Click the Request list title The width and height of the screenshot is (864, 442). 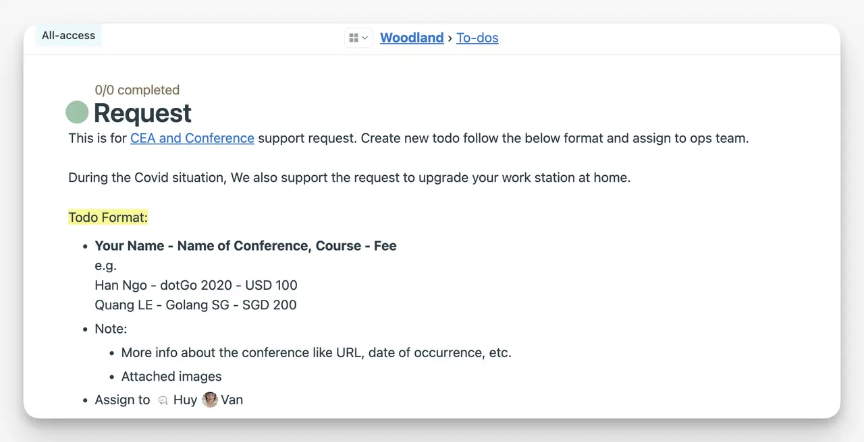[x=142, y=113]
